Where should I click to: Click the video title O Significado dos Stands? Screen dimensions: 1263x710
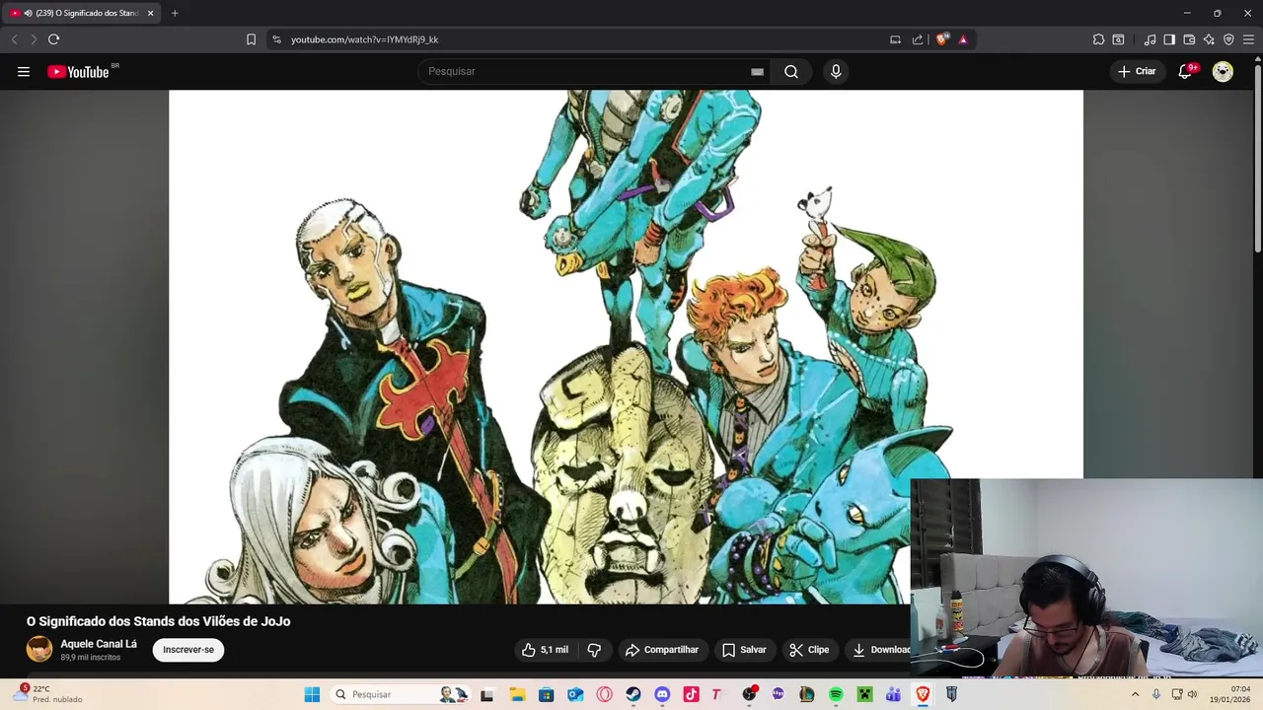pyautogui.click(x=158, y=621)
